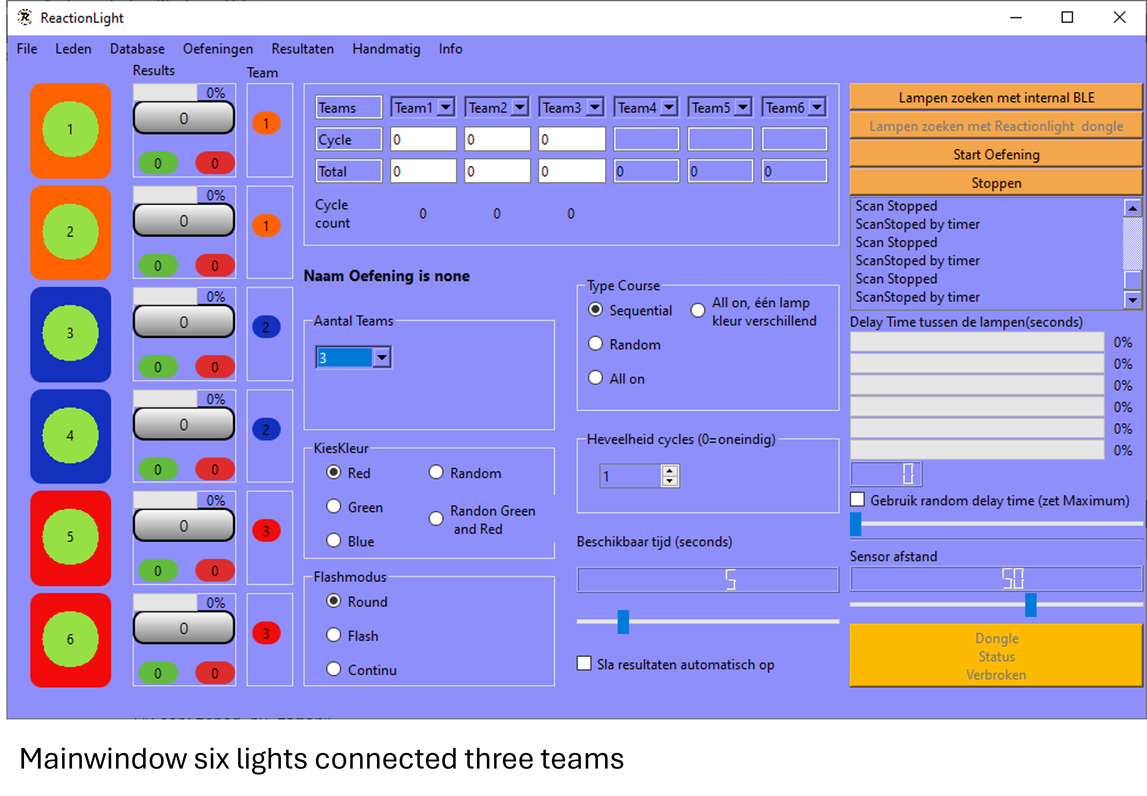Click Lampen zoeken met internal BLE
1147x796 pixels.
[996, 97]
